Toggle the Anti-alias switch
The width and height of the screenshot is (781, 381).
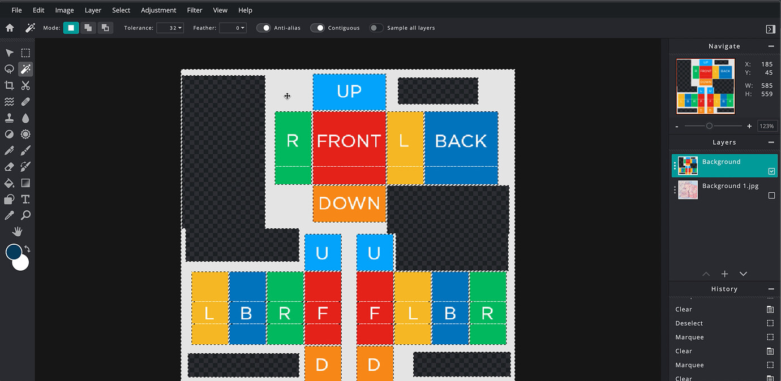pos(264,28)
